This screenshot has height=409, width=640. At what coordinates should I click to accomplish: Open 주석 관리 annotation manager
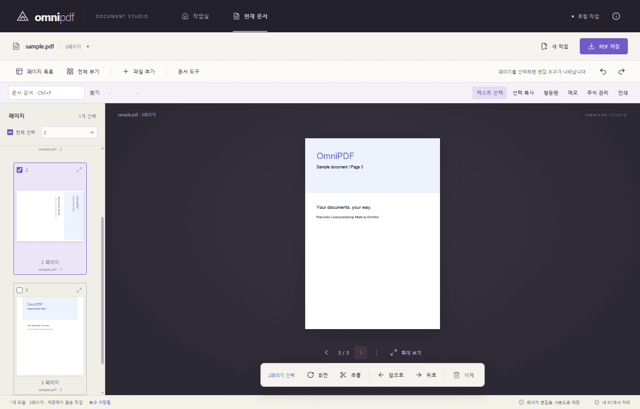(597, 92)
